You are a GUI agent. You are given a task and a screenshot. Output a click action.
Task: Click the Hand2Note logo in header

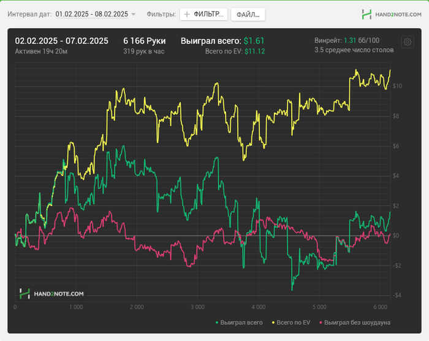[392, 14]
